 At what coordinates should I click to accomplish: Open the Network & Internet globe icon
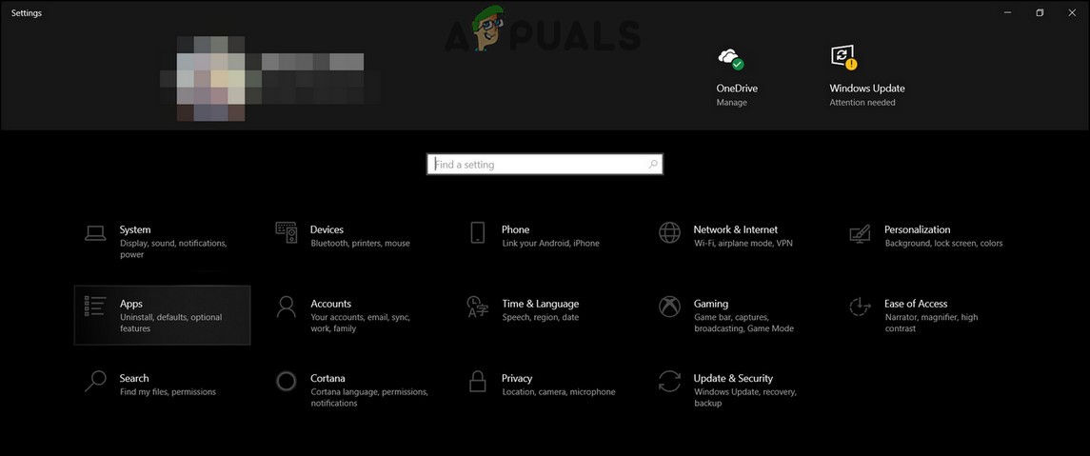coord(669,232)
